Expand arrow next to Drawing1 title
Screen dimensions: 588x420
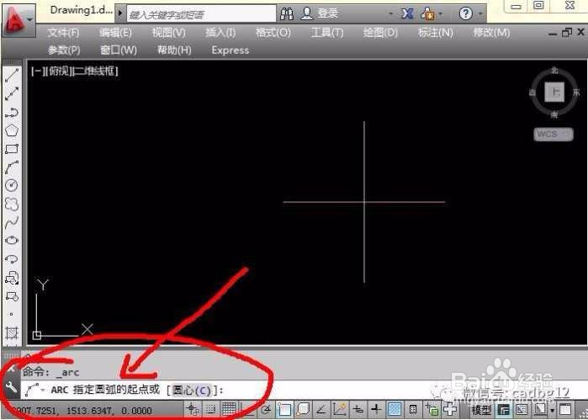(120, 13)
